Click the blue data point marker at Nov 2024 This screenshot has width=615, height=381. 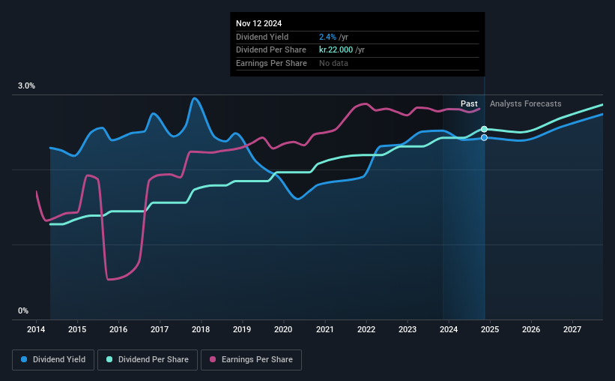tap(484, 137)
